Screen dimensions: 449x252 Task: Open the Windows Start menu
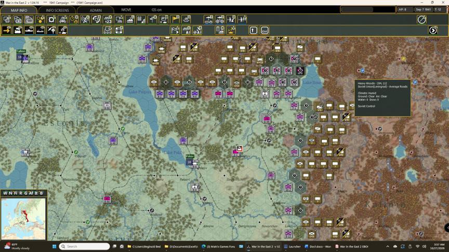54,246
